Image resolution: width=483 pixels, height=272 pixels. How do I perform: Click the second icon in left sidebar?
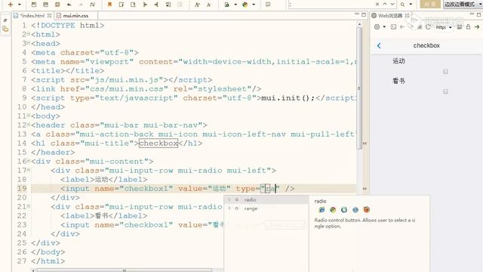pyautogui.click(x=5, y=29)
